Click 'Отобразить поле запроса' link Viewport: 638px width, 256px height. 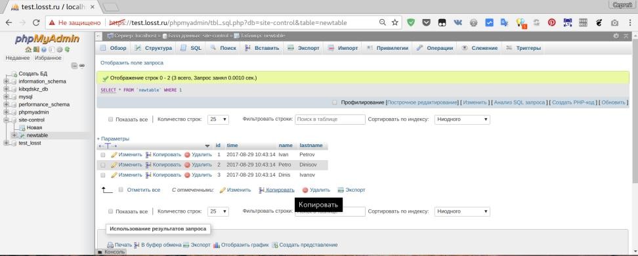click(132, 63)
